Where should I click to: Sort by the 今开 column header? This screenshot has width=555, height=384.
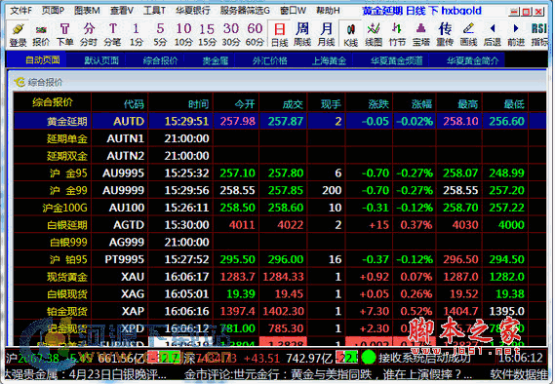click(245, 104)
